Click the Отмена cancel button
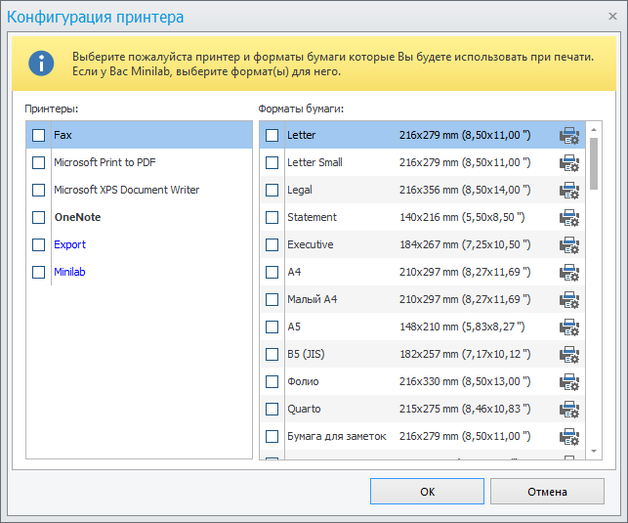Screen dimensions: 628x523 coord(547,492)
